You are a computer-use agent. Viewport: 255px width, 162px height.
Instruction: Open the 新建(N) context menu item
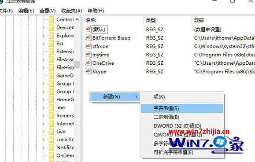click(x=115, y=97)
